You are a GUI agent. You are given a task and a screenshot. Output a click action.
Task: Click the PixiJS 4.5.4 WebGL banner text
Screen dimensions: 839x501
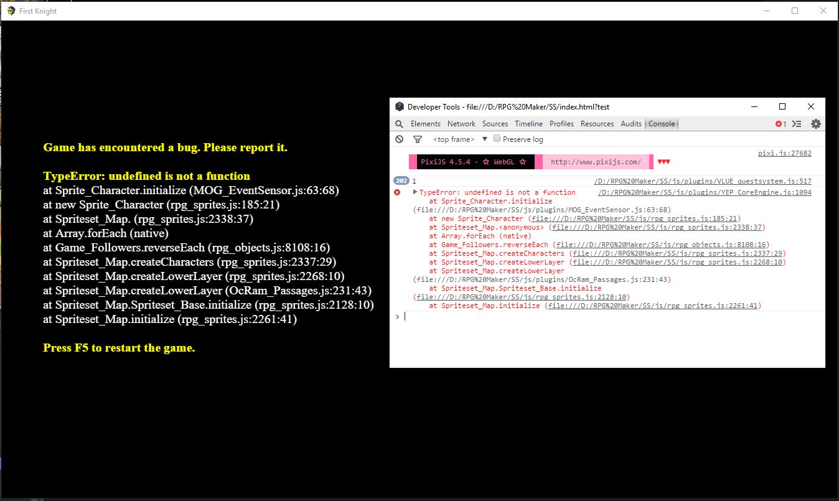[474, 162]
